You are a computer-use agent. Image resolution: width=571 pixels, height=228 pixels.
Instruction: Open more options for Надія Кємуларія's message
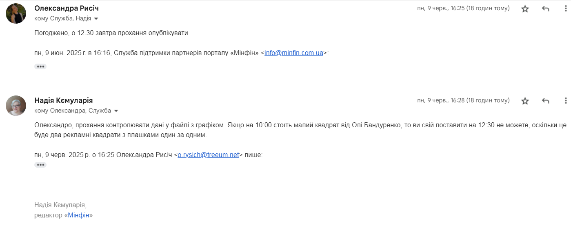point(565,101)
